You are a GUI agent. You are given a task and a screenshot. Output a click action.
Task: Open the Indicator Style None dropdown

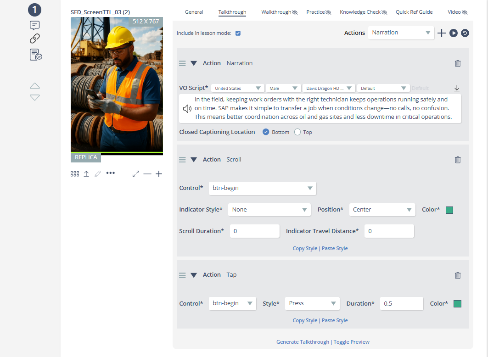[x=269, y=210]
